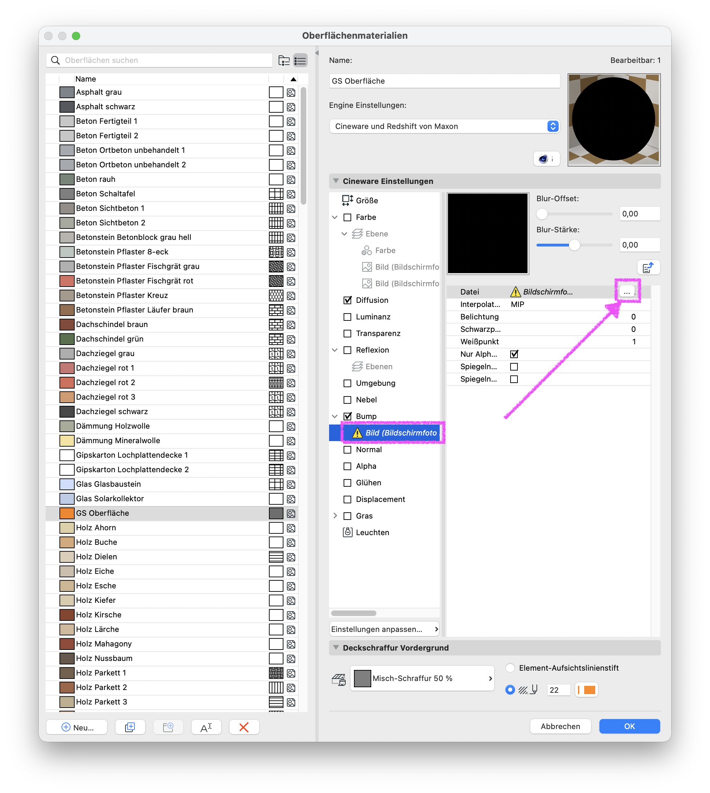Rename surface with the A text icon

(x=206, y=727)
